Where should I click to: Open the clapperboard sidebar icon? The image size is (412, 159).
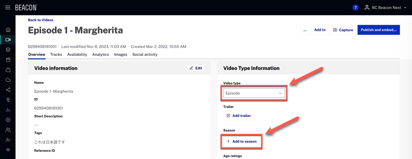tap(8, 60)
